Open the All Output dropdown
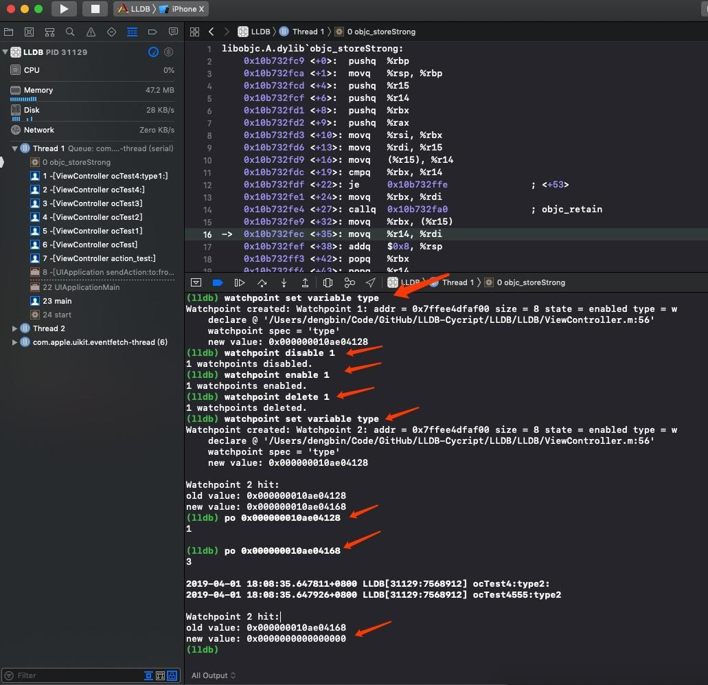708x685 pixels. click(213, 675)
